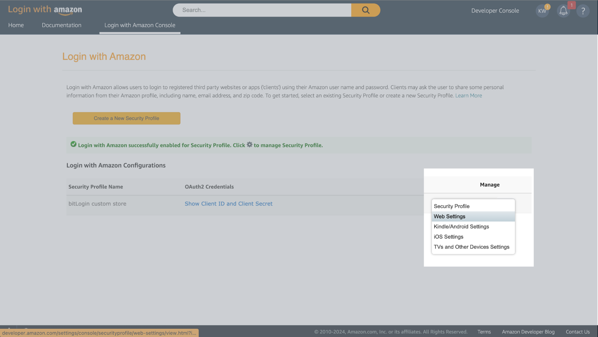Click inside the Search field
598x337 pixels.
pos(262,10)
